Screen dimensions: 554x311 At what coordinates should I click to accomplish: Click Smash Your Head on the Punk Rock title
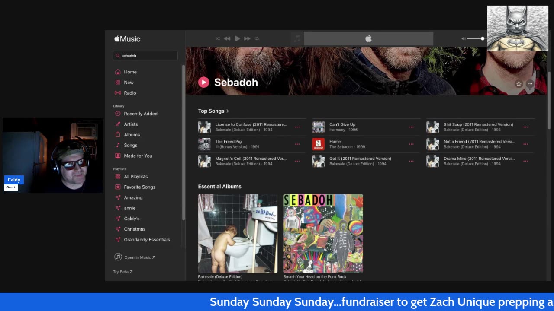(x=315, y=277)
